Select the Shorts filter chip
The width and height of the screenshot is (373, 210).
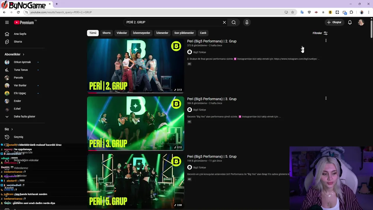click(x=106, y=33)
